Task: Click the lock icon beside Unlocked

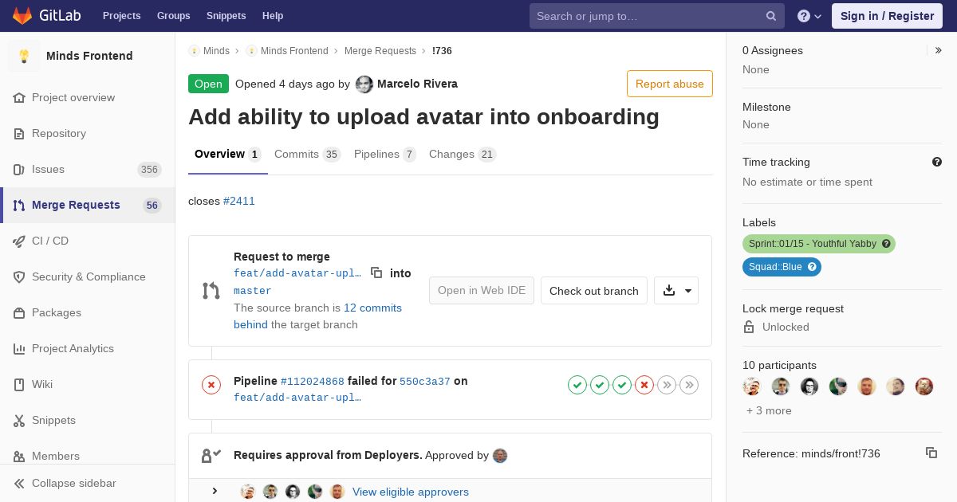Action: tap(749, 327)
